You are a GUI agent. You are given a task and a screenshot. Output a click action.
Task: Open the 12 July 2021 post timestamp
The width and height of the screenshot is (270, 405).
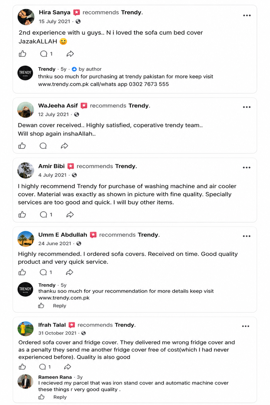(54, 115)
